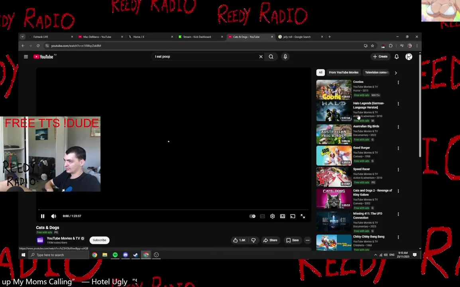The height and width of the screenshot is (287, 460).
Task: Open the Speed Racer title link
Action: point(362,169)
